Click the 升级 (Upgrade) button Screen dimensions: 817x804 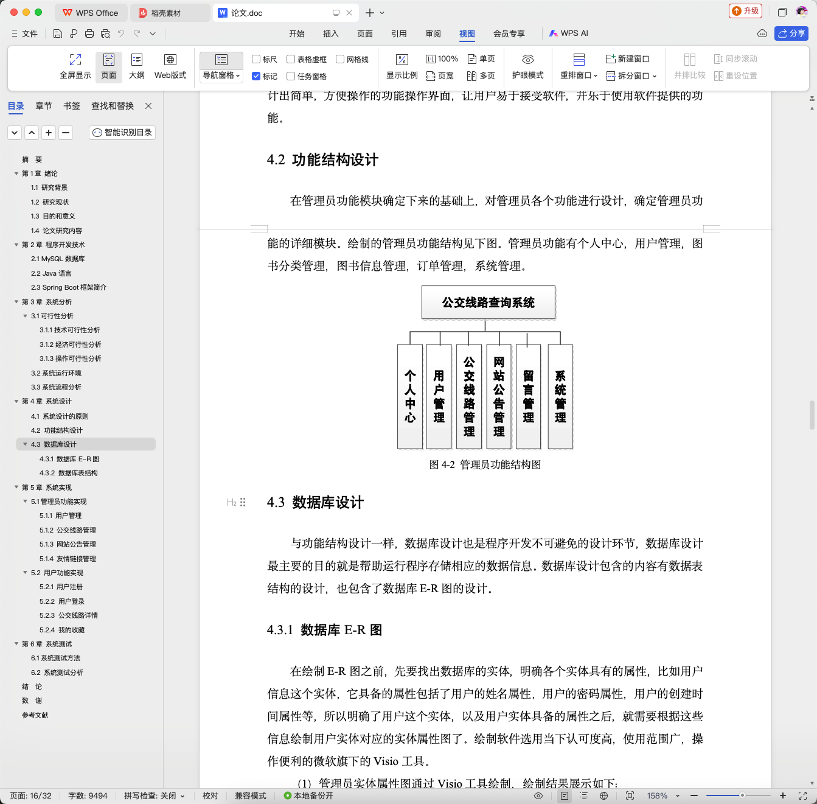click(746, 11)
